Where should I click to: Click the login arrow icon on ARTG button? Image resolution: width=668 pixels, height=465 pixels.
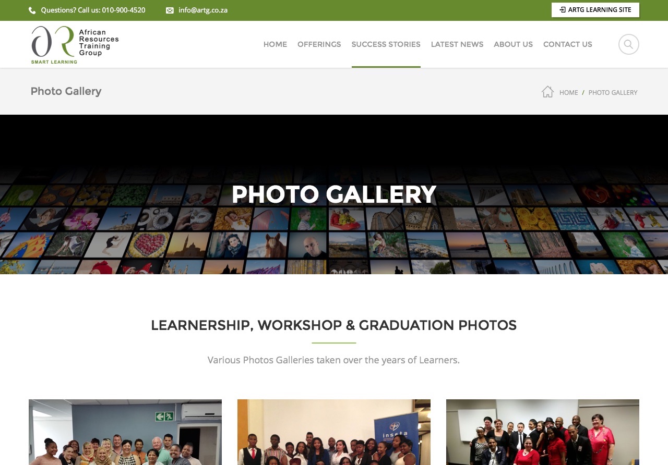click(563, 10)
